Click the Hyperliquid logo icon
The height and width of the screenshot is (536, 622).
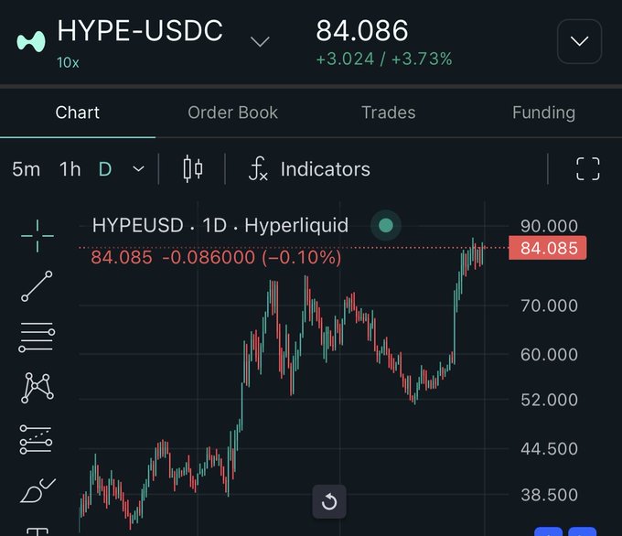tap(31, 41)
